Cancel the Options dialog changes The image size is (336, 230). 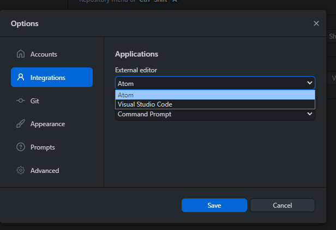coord(282,206)
